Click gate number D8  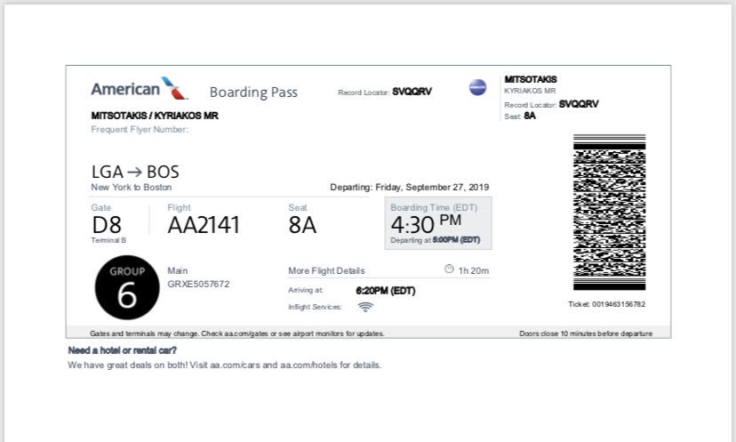pyautogui.click(x=107, y=225)
